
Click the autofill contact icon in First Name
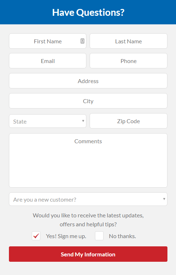pos(82,41)
